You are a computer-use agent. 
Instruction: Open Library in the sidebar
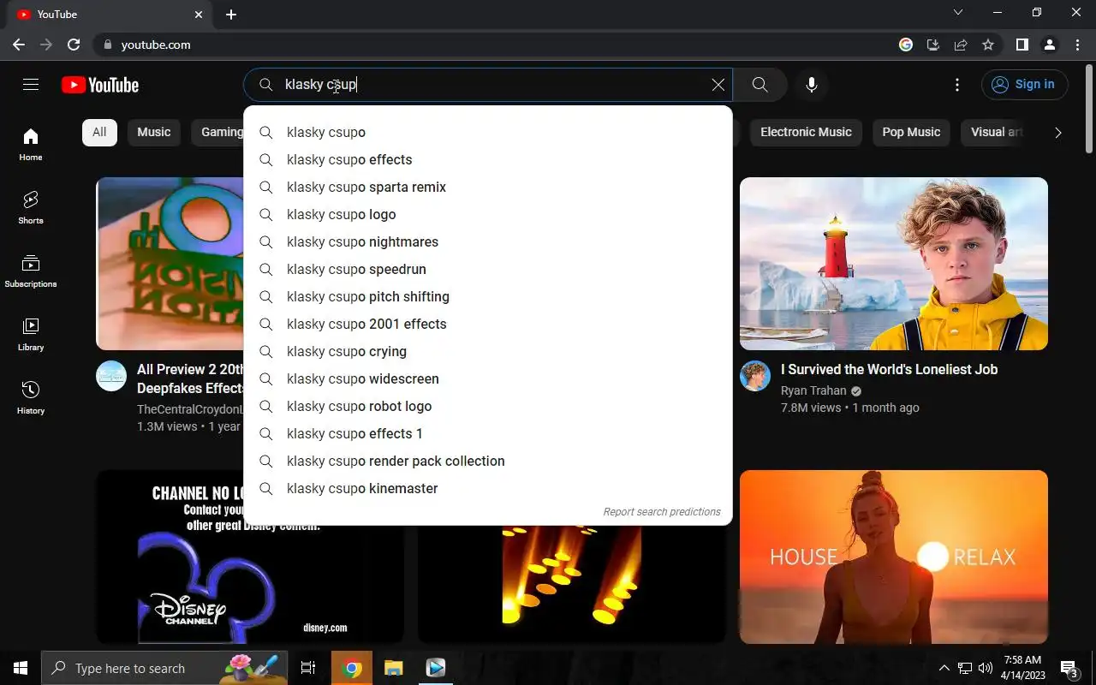pos(31,335)
